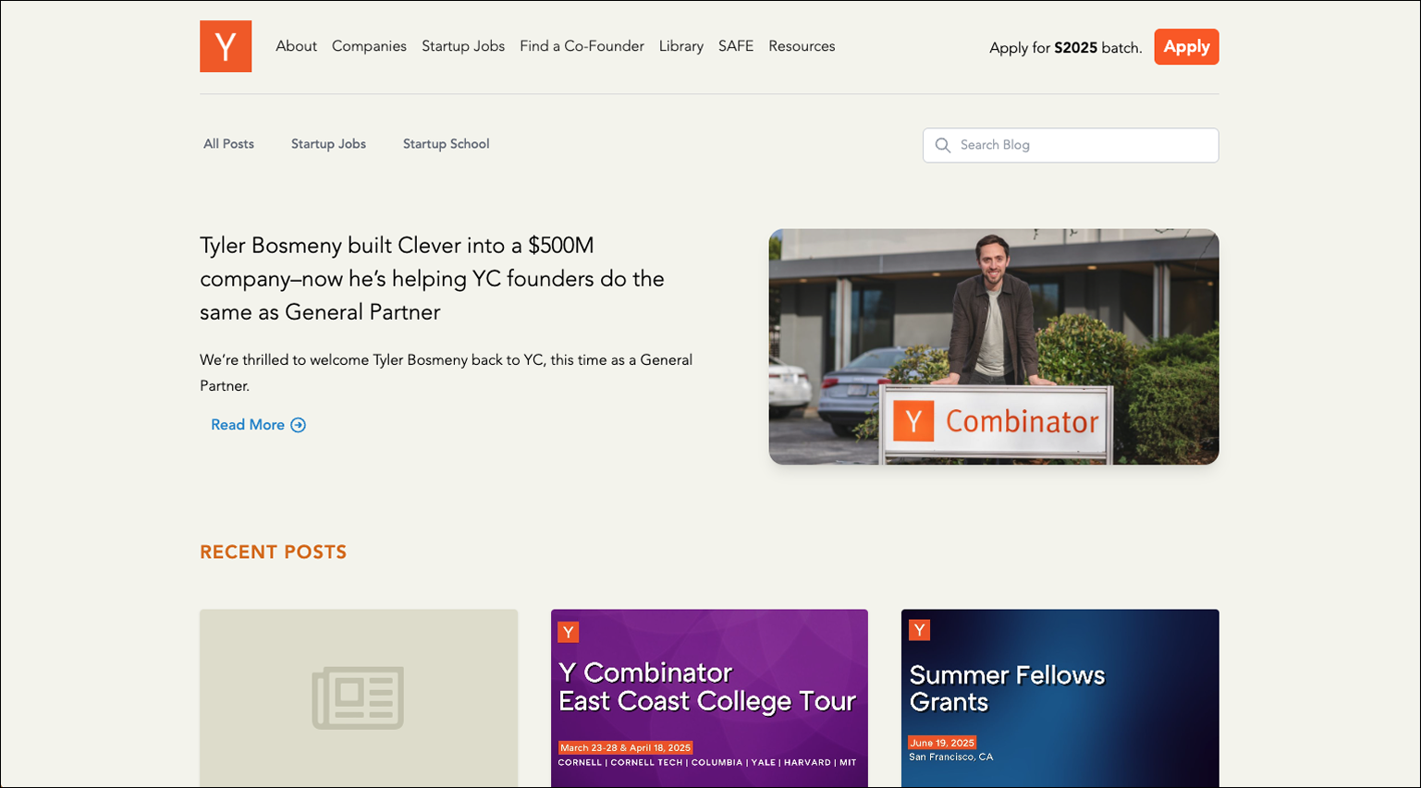Click the magnifier icon in Search Blog
The height and width of the screenshot is (788, 1421).
(942, 145)
